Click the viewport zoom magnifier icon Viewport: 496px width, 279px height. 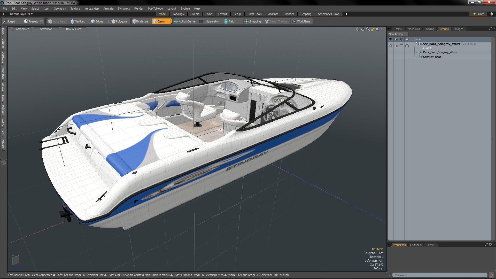click(368, 29)
